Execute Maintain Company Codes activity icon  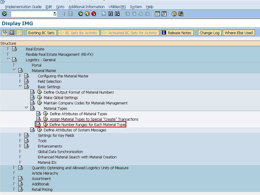tap(40, 103)
